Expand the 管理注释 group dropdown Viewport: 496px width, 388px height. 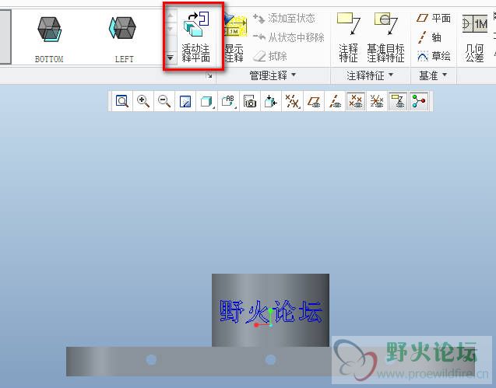pos(273,75)
